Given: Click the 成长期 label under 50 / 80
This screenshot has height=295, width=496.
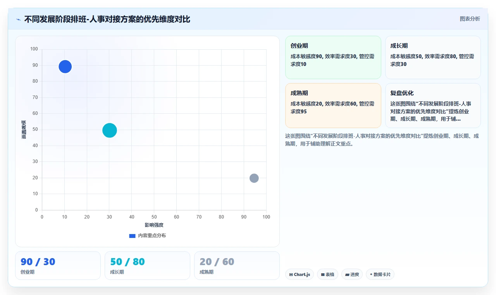Looking at the screenshot, I should point(117,272).
